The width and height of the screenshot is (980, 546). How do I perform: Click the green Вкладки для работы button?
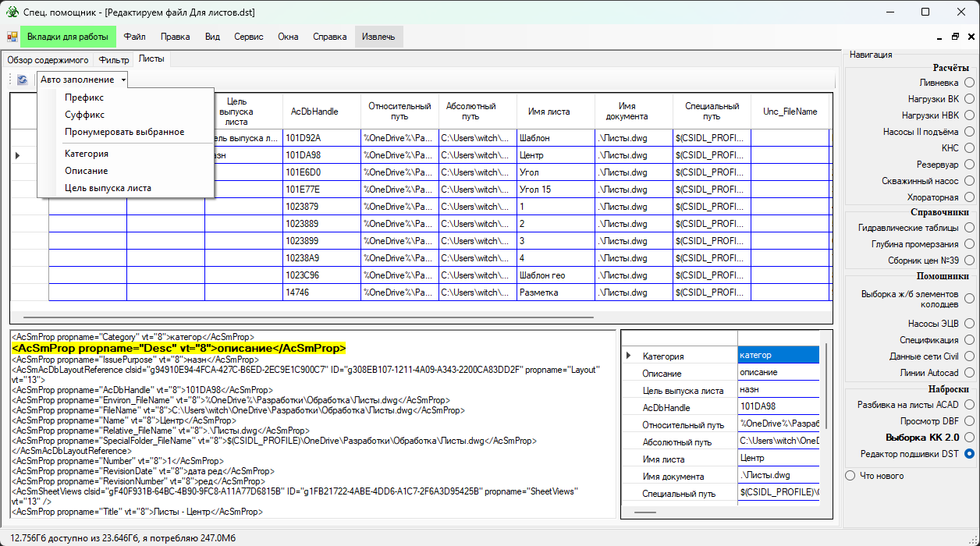68,37
